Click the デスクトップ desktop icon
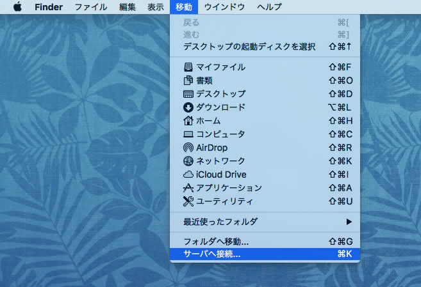The image size is (421, 287). coord(188,94)
